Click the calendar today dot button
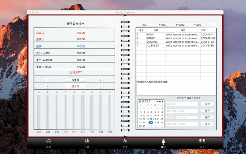The image size is (246, 154). pos(160,101)
